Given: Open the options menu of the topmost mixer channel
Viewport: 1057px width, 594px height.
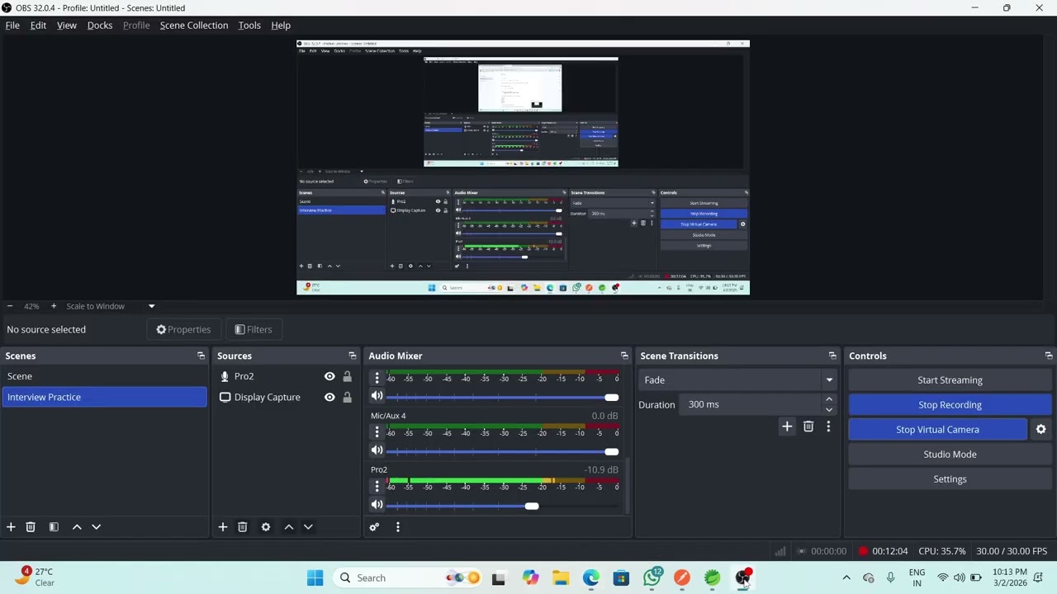Looking at the screenshot, I should tap(377, 377).
